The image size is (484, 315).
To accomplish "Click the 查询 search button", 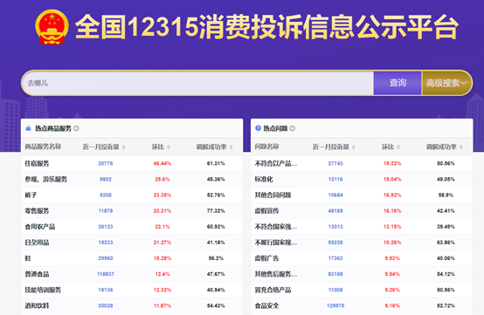I will (x=398, y=83).
